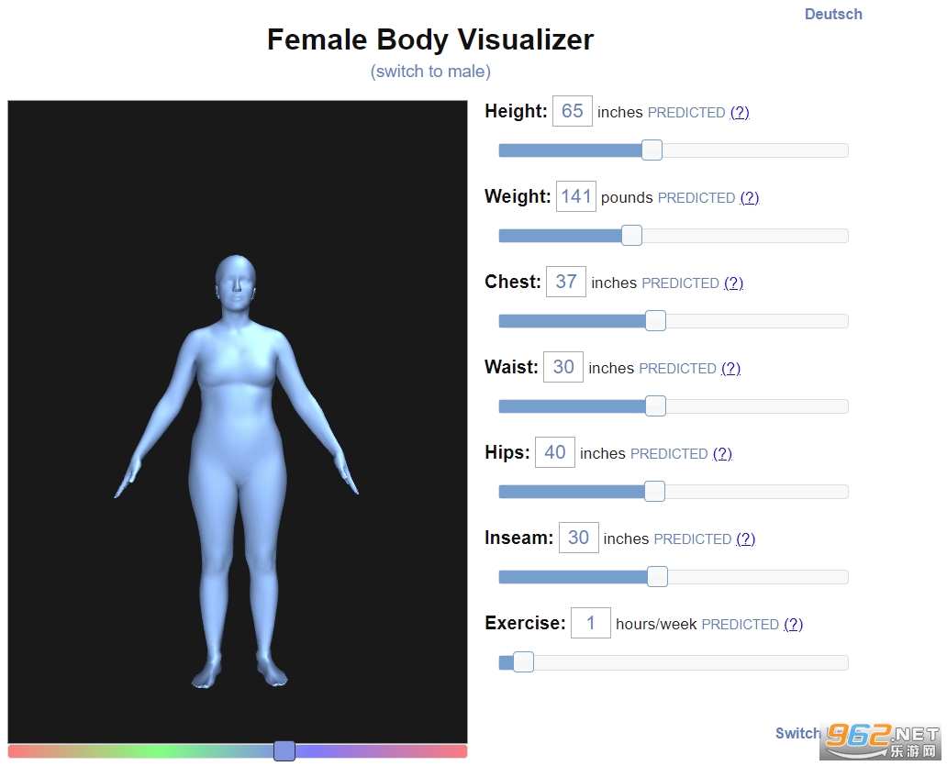The width and height of the screenshot is (947, 766).
Task: Click the Inseam value input field
Action: tap(579, 538)
